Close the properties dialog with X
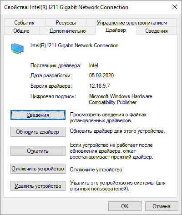This screenshot has height=215, width=182. point(175,7)
